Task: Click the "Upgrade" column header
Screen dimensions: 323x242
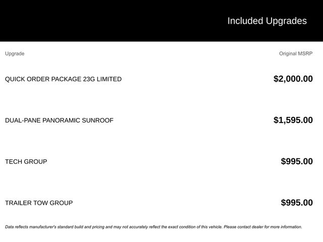Action: [15, 53]
